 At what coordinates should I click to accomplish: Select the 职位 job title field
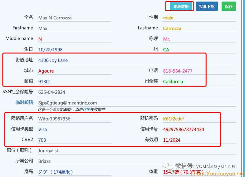(x=74, y=151)
